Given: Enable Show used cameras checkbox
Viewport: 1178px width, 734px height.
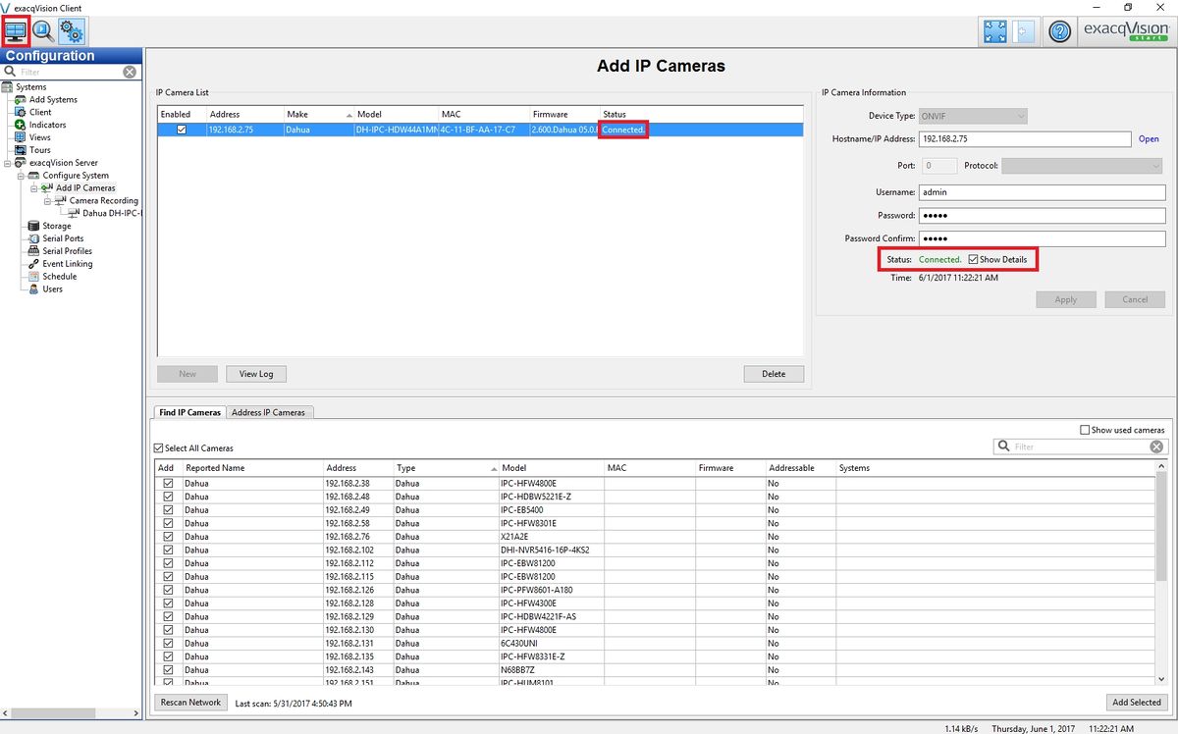Looking at the screenshot, I should click(x=1085, y=430).
